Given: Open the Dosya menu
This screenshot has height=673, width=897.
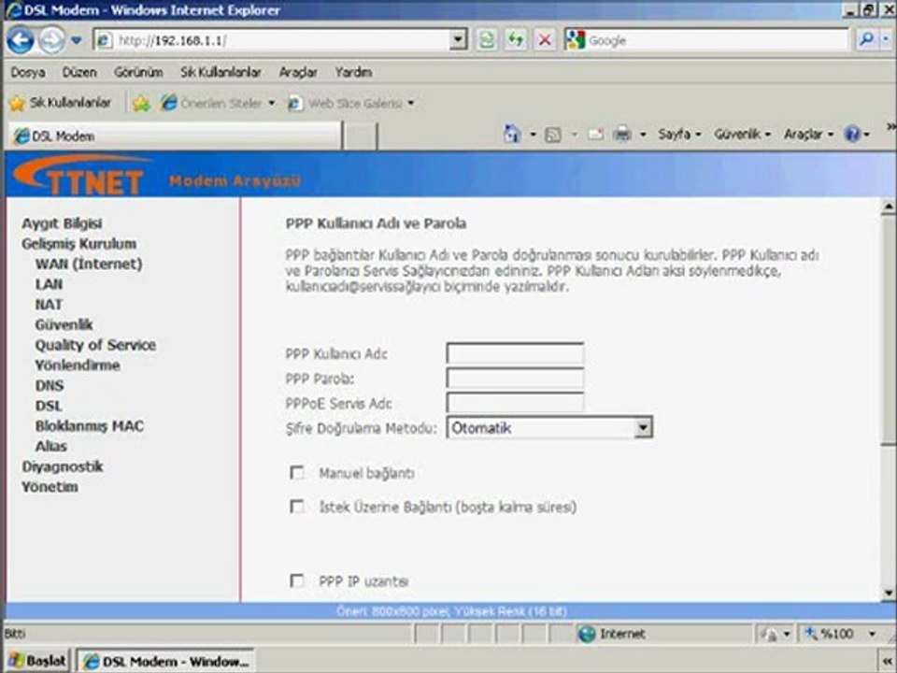Looking at the screenshot, I should [x=27, y=72].
